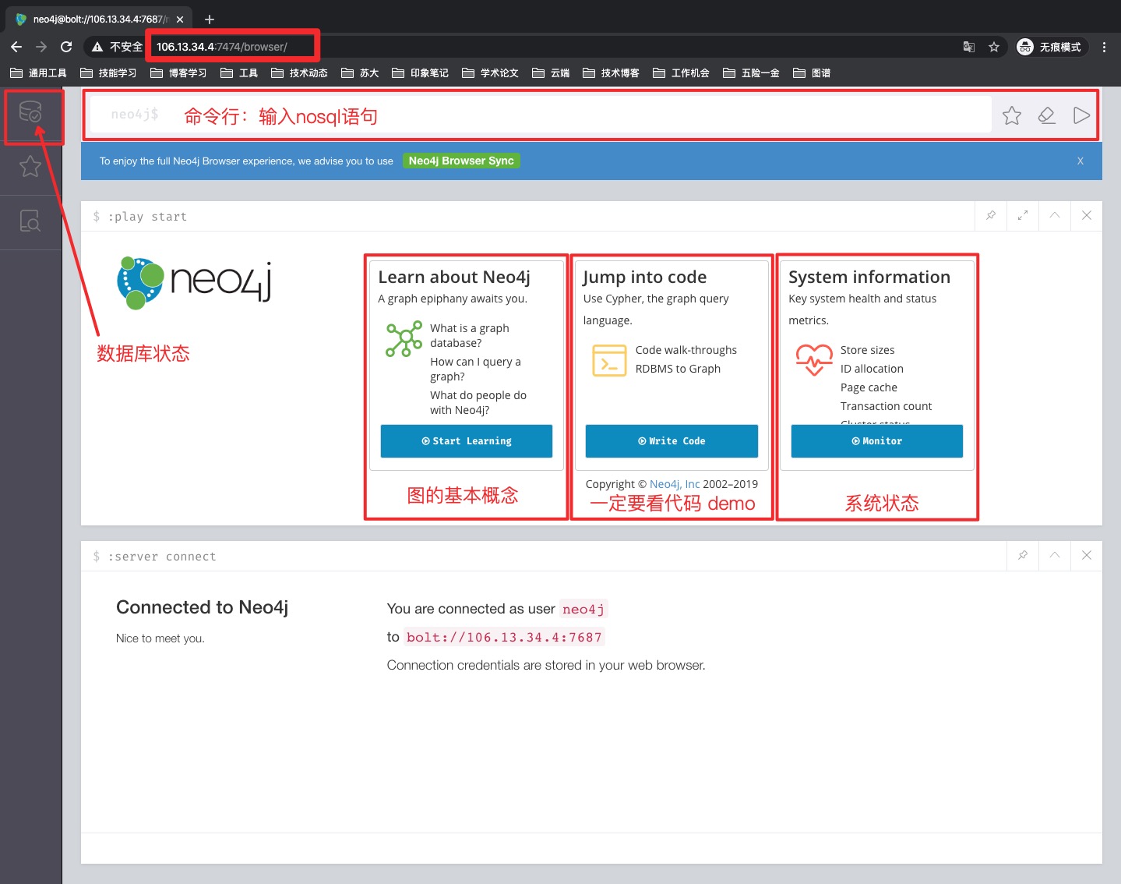Image resolution: width=1121 pixels, height=884 pixels.
Task: Click the browser back arrow
Action: coord(16,47)
